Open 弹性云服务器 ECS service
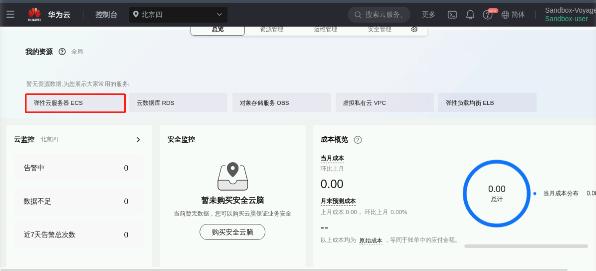This screenshot has width=596, height=271. tap(75, 103)
